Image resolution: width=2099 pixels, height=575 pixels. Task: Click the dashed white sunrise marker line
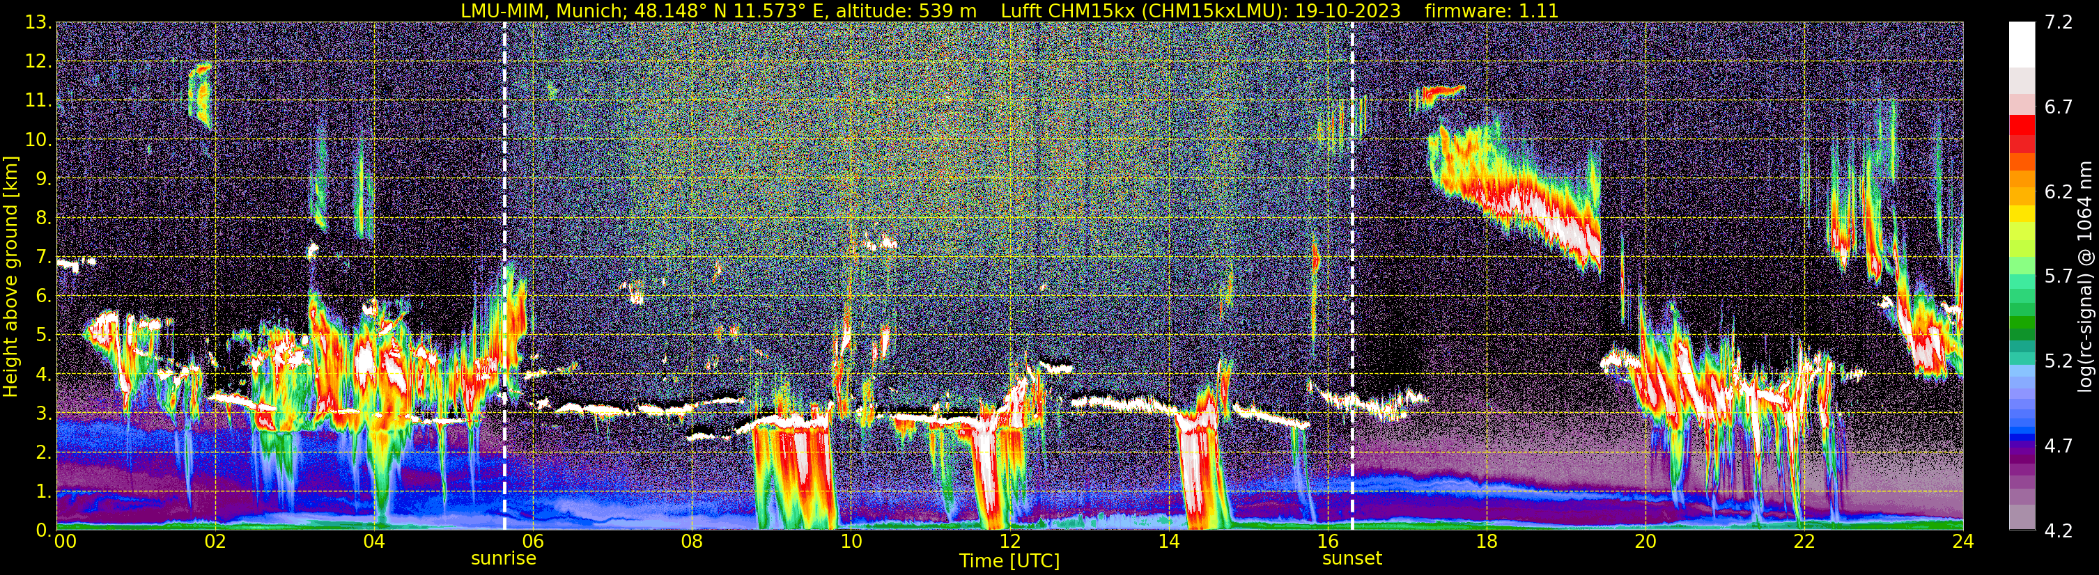504,276
